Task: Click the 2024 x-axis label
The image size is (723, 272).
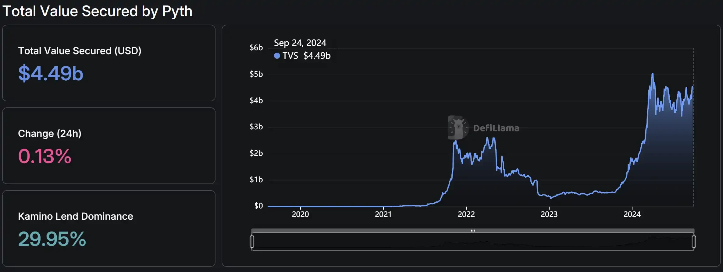Action: point(632,214)
